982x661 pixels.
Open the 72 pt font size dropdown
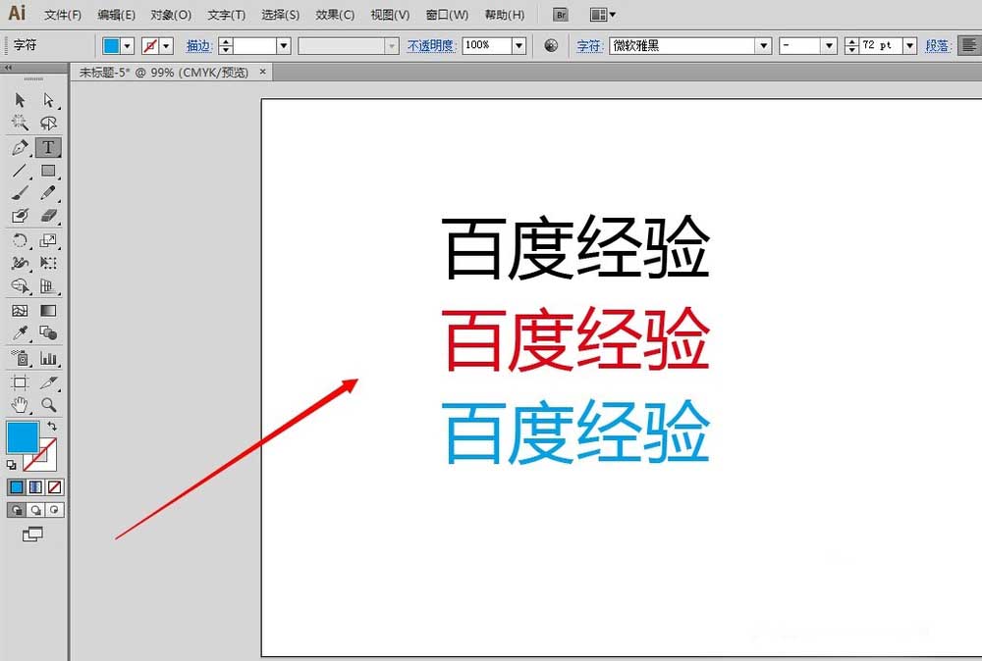coord(910,46)
